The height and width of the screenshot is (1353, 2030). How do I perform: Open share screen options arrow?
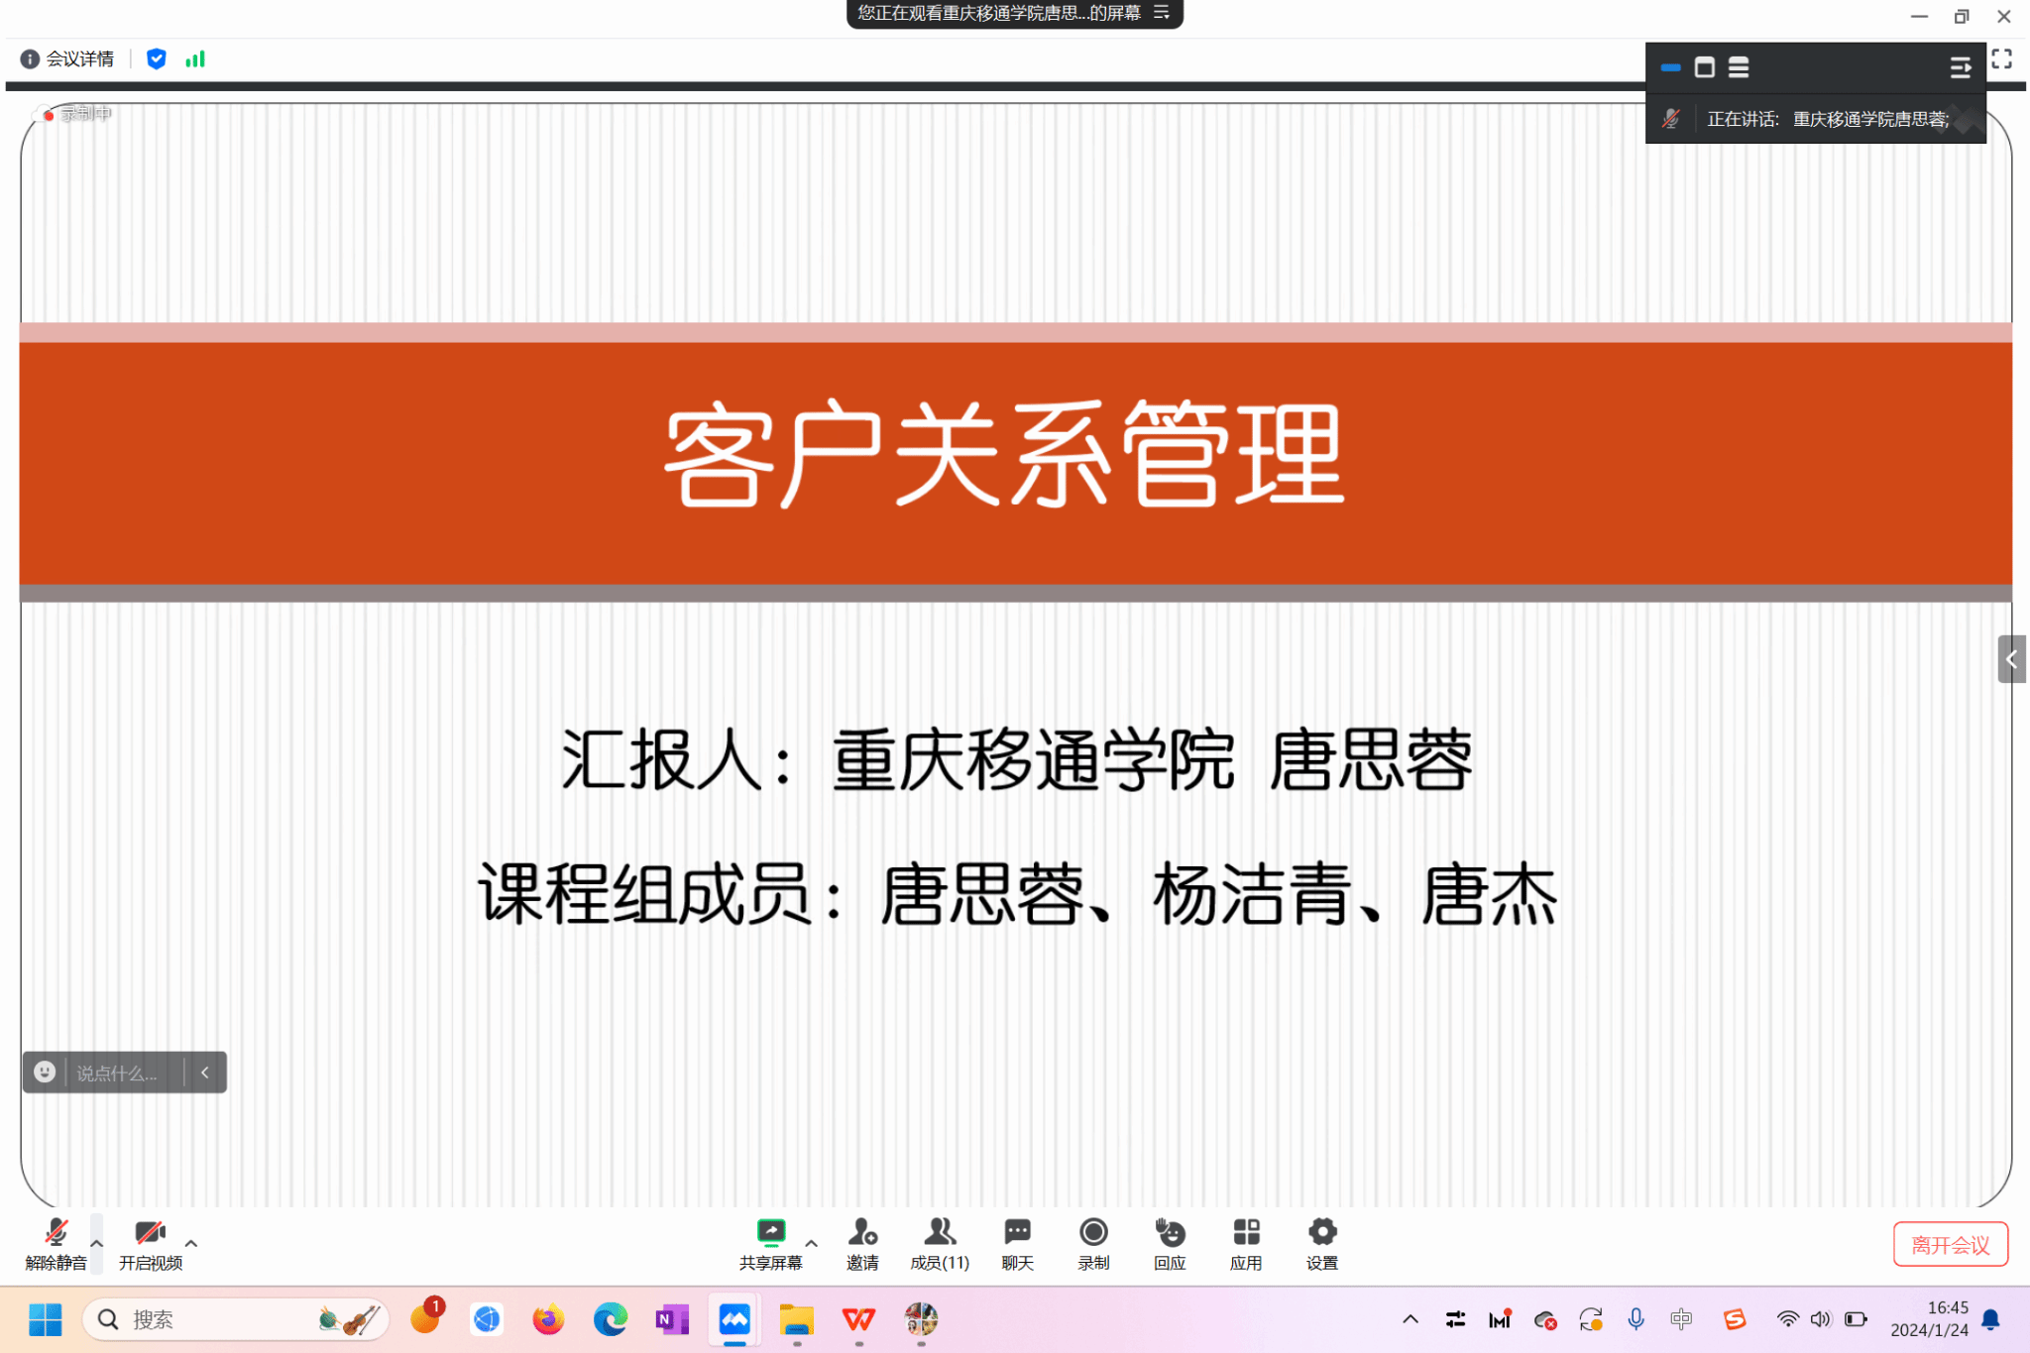point(812,1243)
